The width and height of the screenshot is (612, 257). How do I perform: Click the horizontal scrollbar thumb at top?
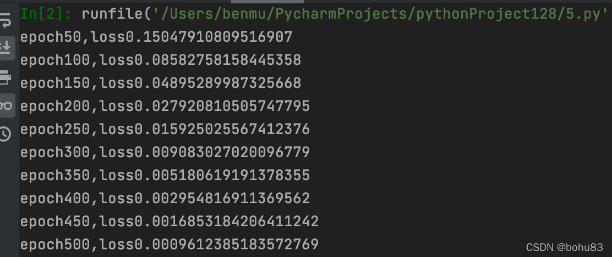(x=267, y=2)
